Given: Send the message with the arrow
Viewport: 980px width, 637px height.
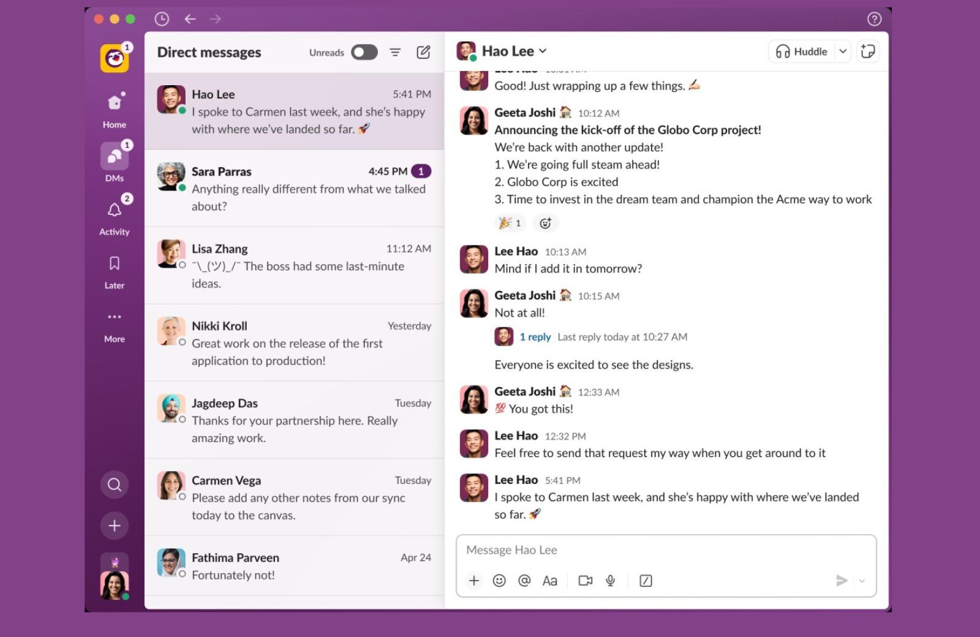Looking at the screenshot, I should pos(842,581).
